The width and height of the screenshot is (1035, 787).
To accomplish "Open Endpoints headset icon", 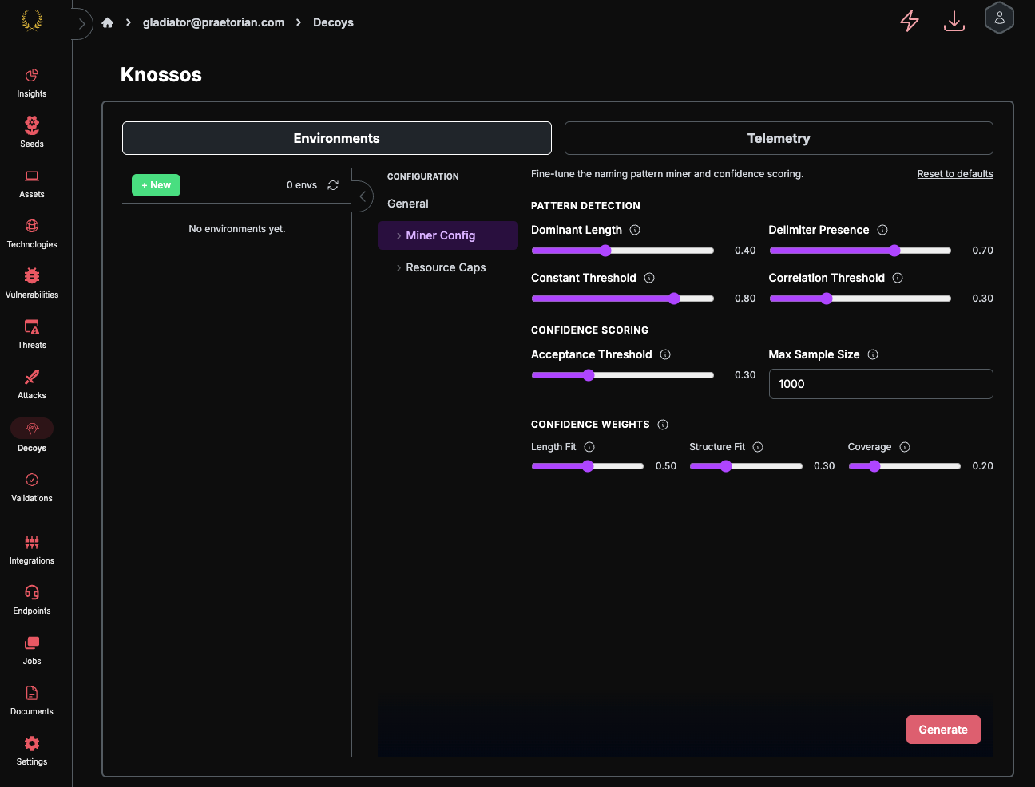I will pos(32,592).
